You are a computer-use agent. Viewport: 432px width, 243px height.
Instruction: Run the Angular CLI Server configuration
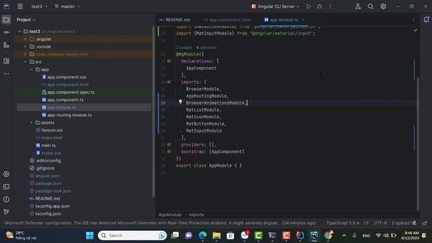click(x=308, y=6)
